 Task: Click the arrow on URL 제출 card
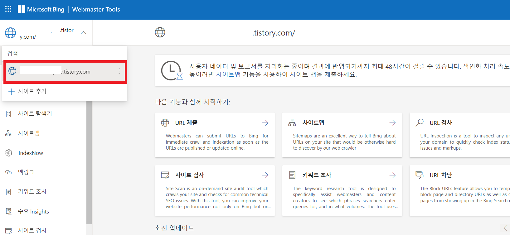tap(265, 123)
